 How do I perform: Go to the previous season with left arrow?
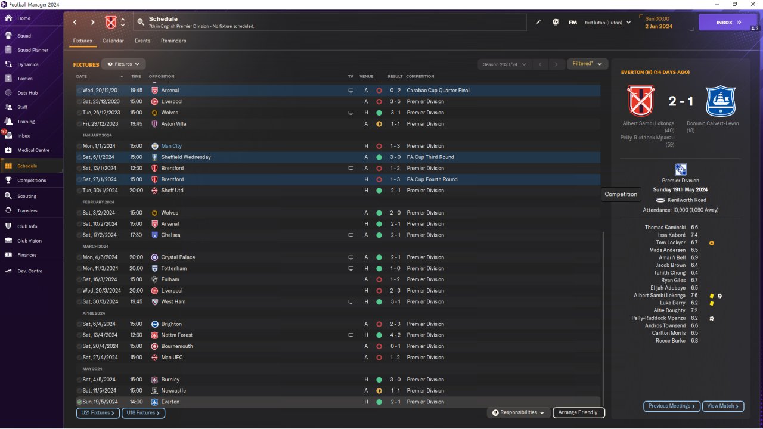(539, 64)
